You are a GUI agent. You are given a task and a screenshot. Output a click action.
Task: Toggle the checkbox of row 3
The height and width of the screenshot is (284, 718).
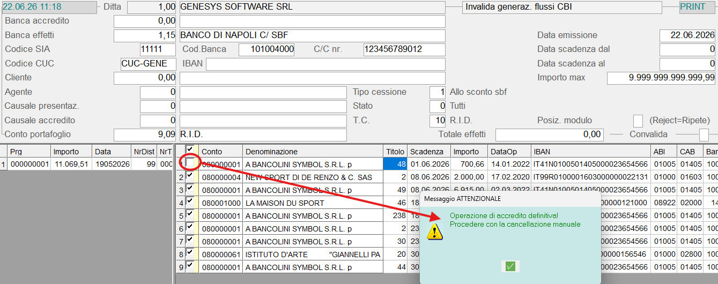coord(190,189)
